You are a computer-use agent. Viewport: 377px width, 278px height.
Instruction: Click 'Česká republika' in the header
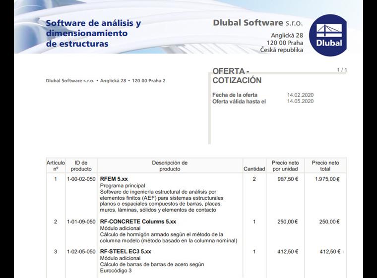pyautogui.click(x=282, y=50)
